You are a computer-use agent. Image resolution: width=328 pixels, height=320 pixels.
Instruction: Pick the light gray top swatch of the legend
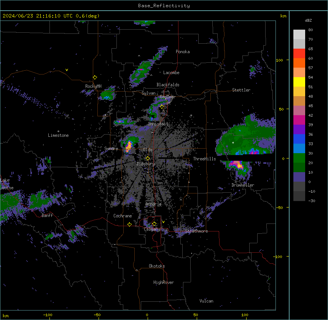pyautogui.click(x=299, y=35)
